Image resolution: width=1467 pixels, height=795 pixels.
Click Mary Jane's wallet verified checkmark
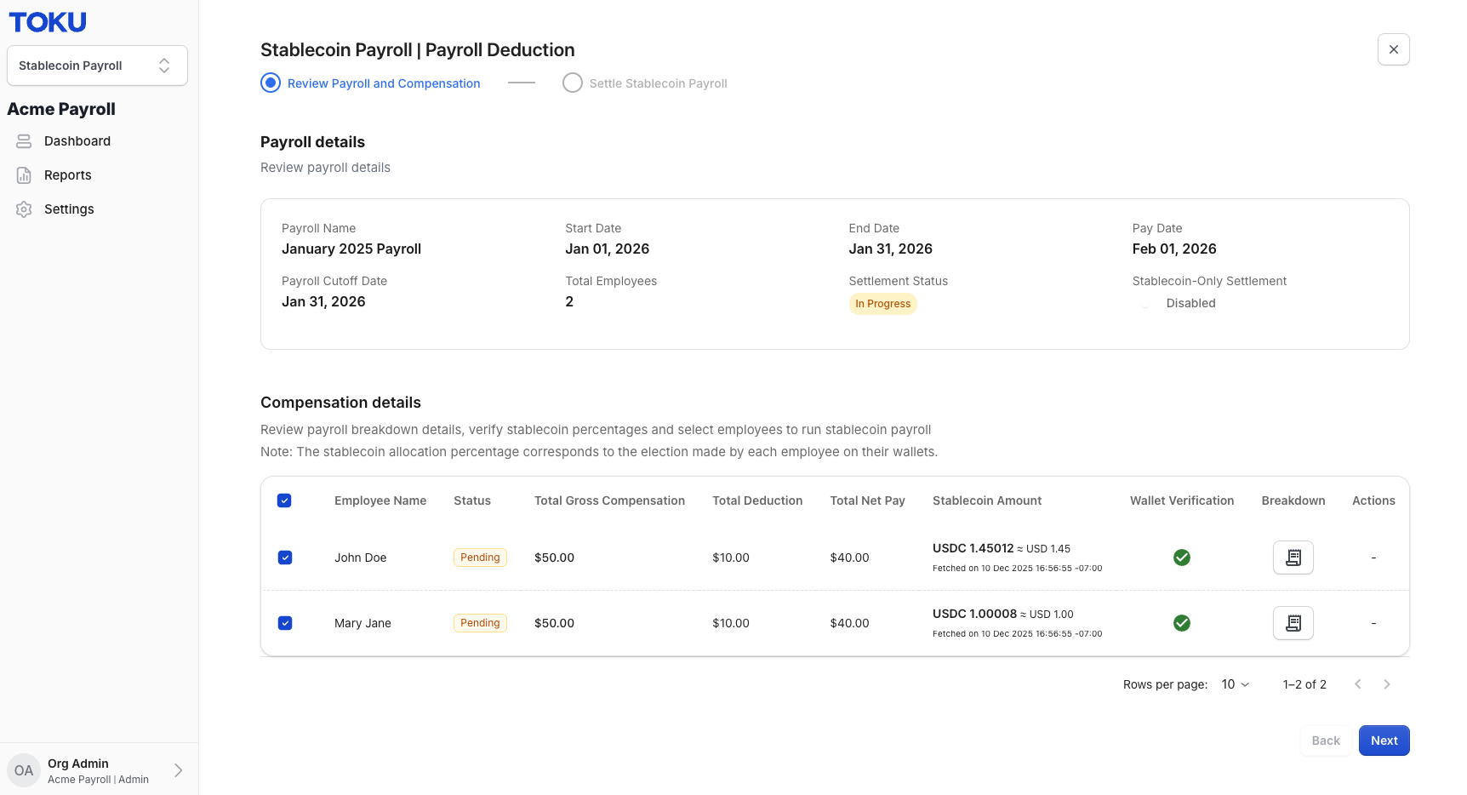1182,623
